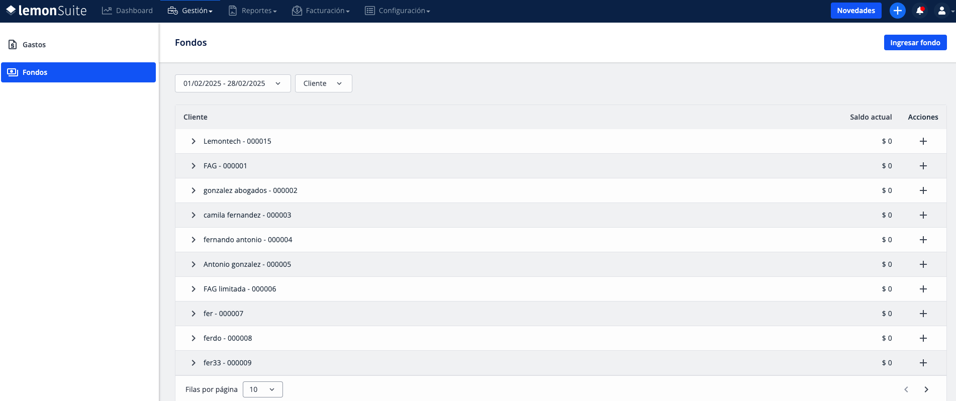Click the Configuración list icon
This screenshot has height=401, width=956.
pyautogui.click(x=370, y=11)
